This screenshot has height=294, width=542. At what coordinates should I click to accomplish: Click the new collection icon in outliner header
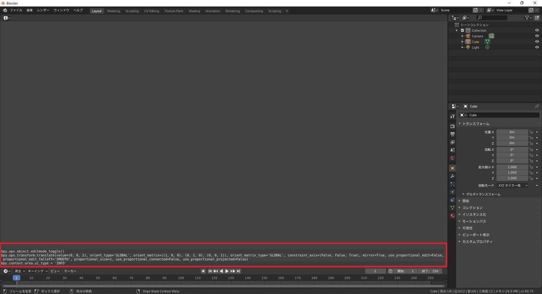click(537, 18)
